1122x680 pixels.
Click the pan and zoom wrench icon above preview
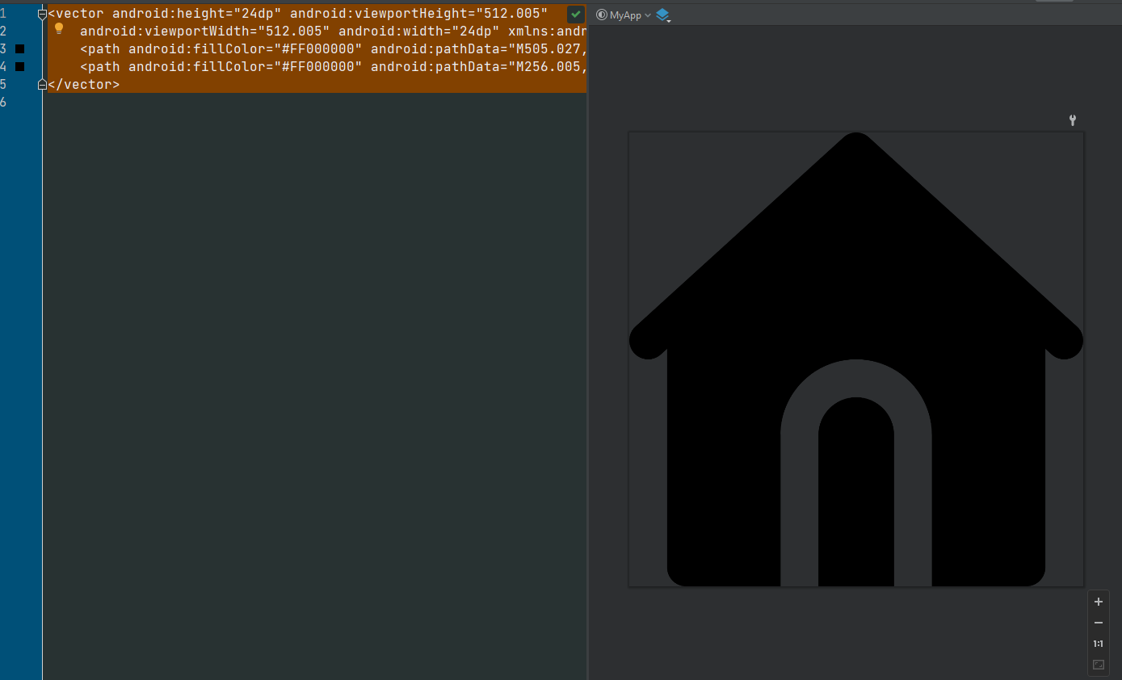(x=1072, y=120)
